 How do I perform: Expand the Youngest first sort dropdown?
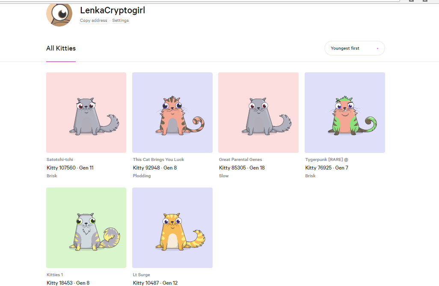click(354, 48)
